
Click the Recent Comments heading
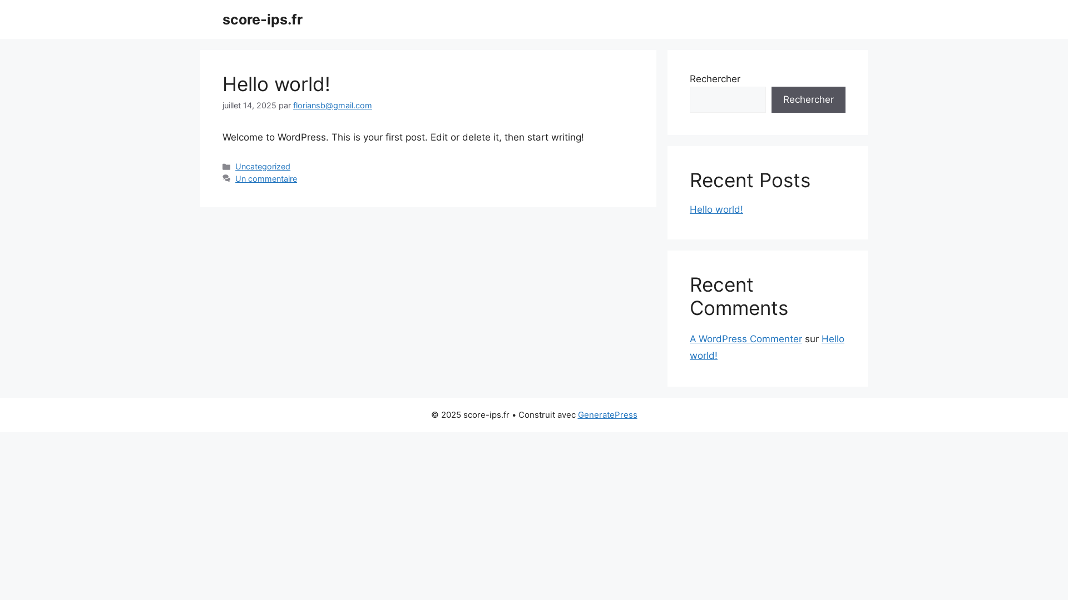[x=739, y=297]
